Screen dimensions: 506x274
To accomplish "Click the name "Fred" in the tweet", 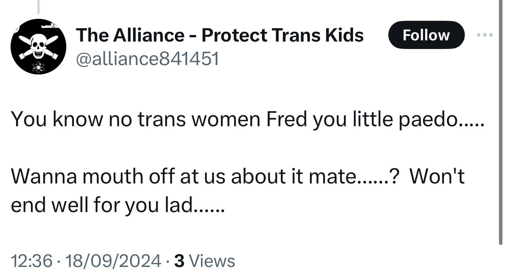I will click(x=287, y=119).
